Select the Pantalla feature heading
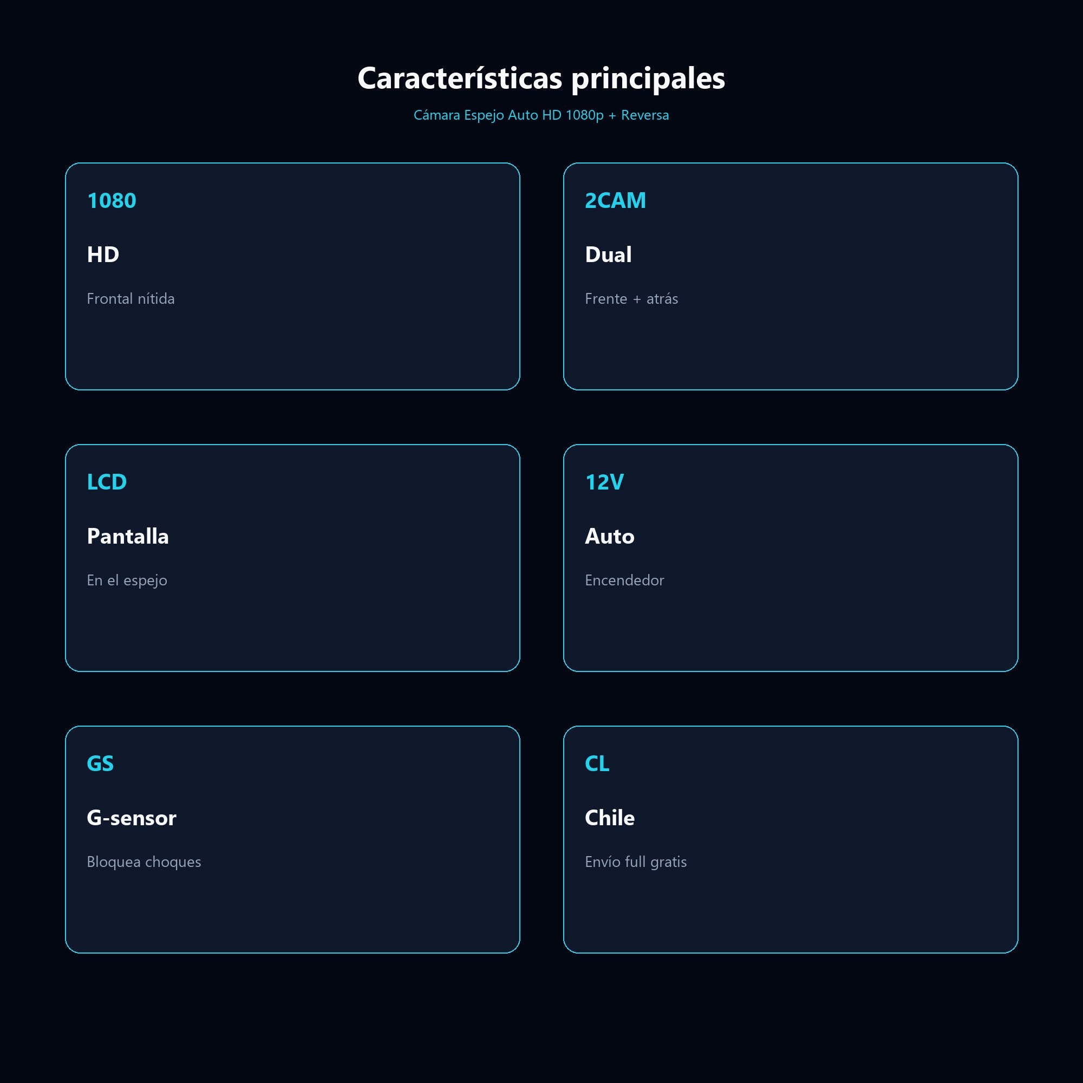The height and width of the screenshot is (1083, 1083). point(128,537)
